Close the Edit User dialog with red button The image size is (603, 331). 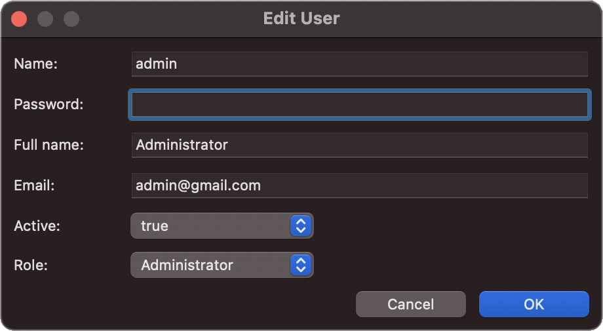[x=20, y=19]
